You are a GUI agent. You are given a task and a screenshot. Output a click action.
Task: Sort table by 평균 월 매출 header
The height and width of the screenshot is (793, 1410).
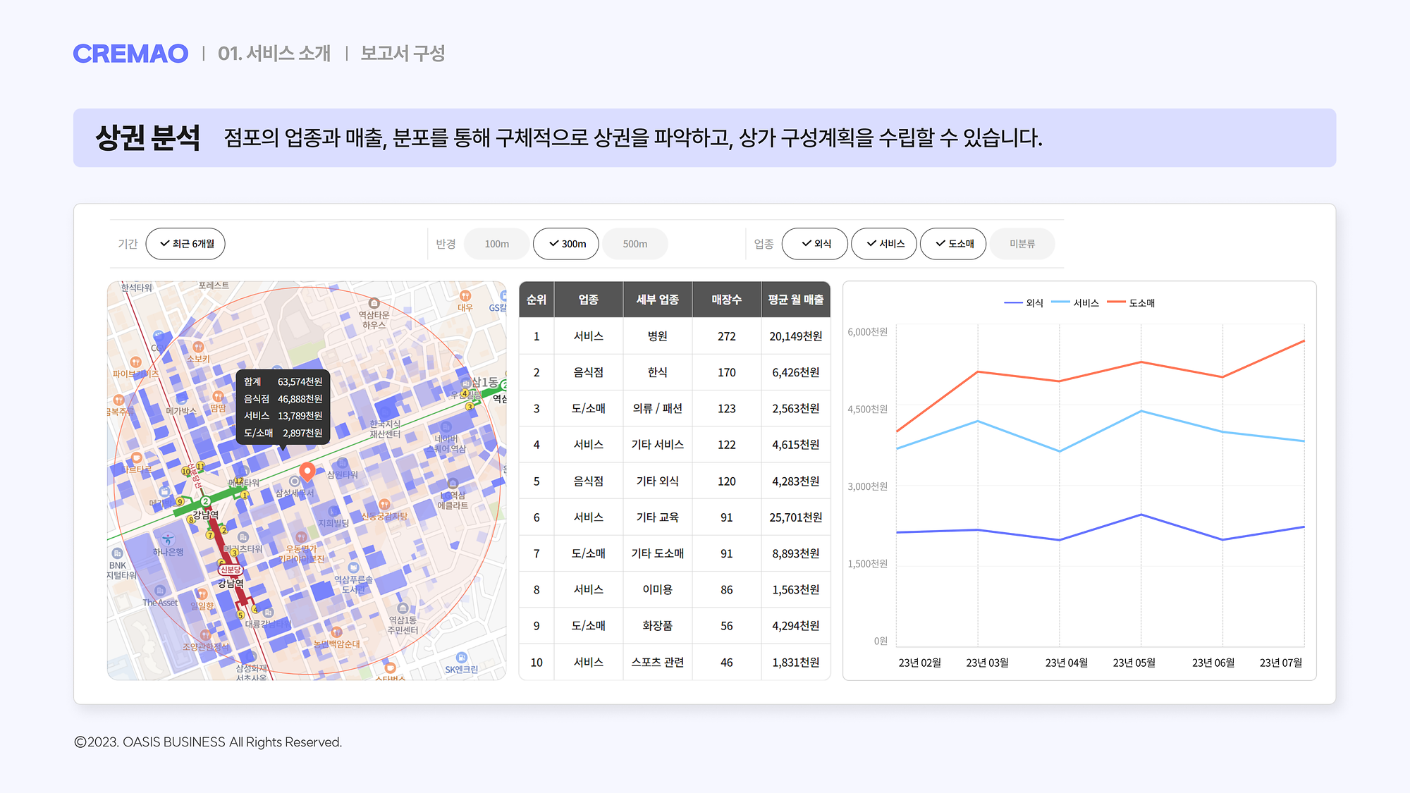pyautogui.click(x=795, y=300)
